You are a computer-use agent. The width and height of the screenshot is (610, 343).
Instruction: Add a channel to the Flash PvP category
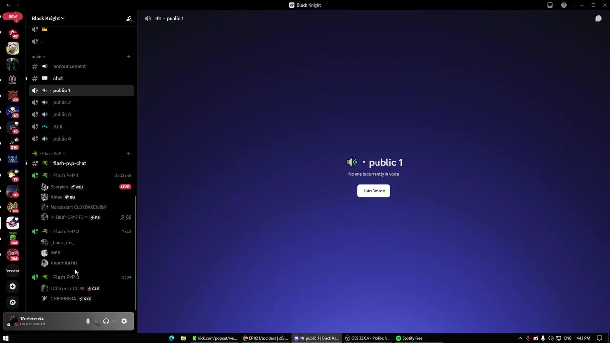[x=128, y=154]
